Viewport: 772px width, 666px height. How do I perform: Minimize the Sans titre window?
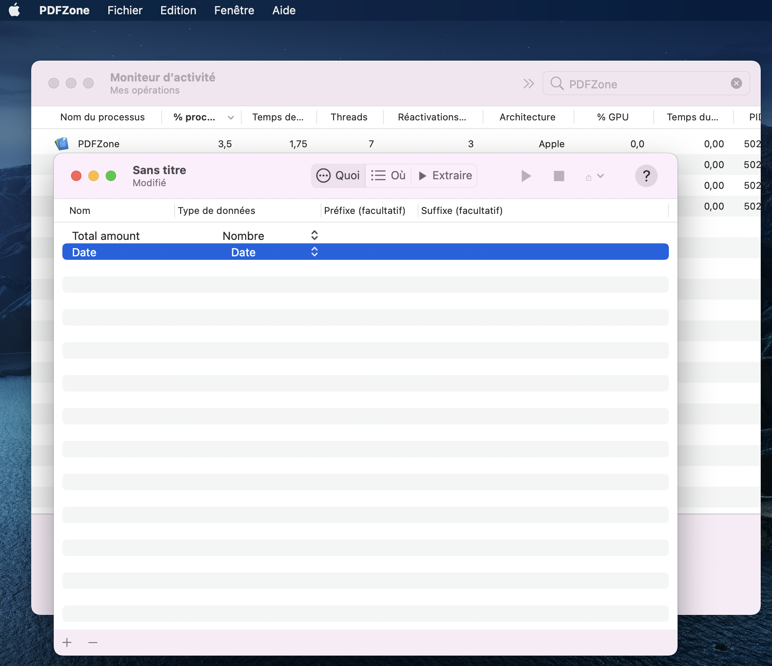[x=94, y=176]
